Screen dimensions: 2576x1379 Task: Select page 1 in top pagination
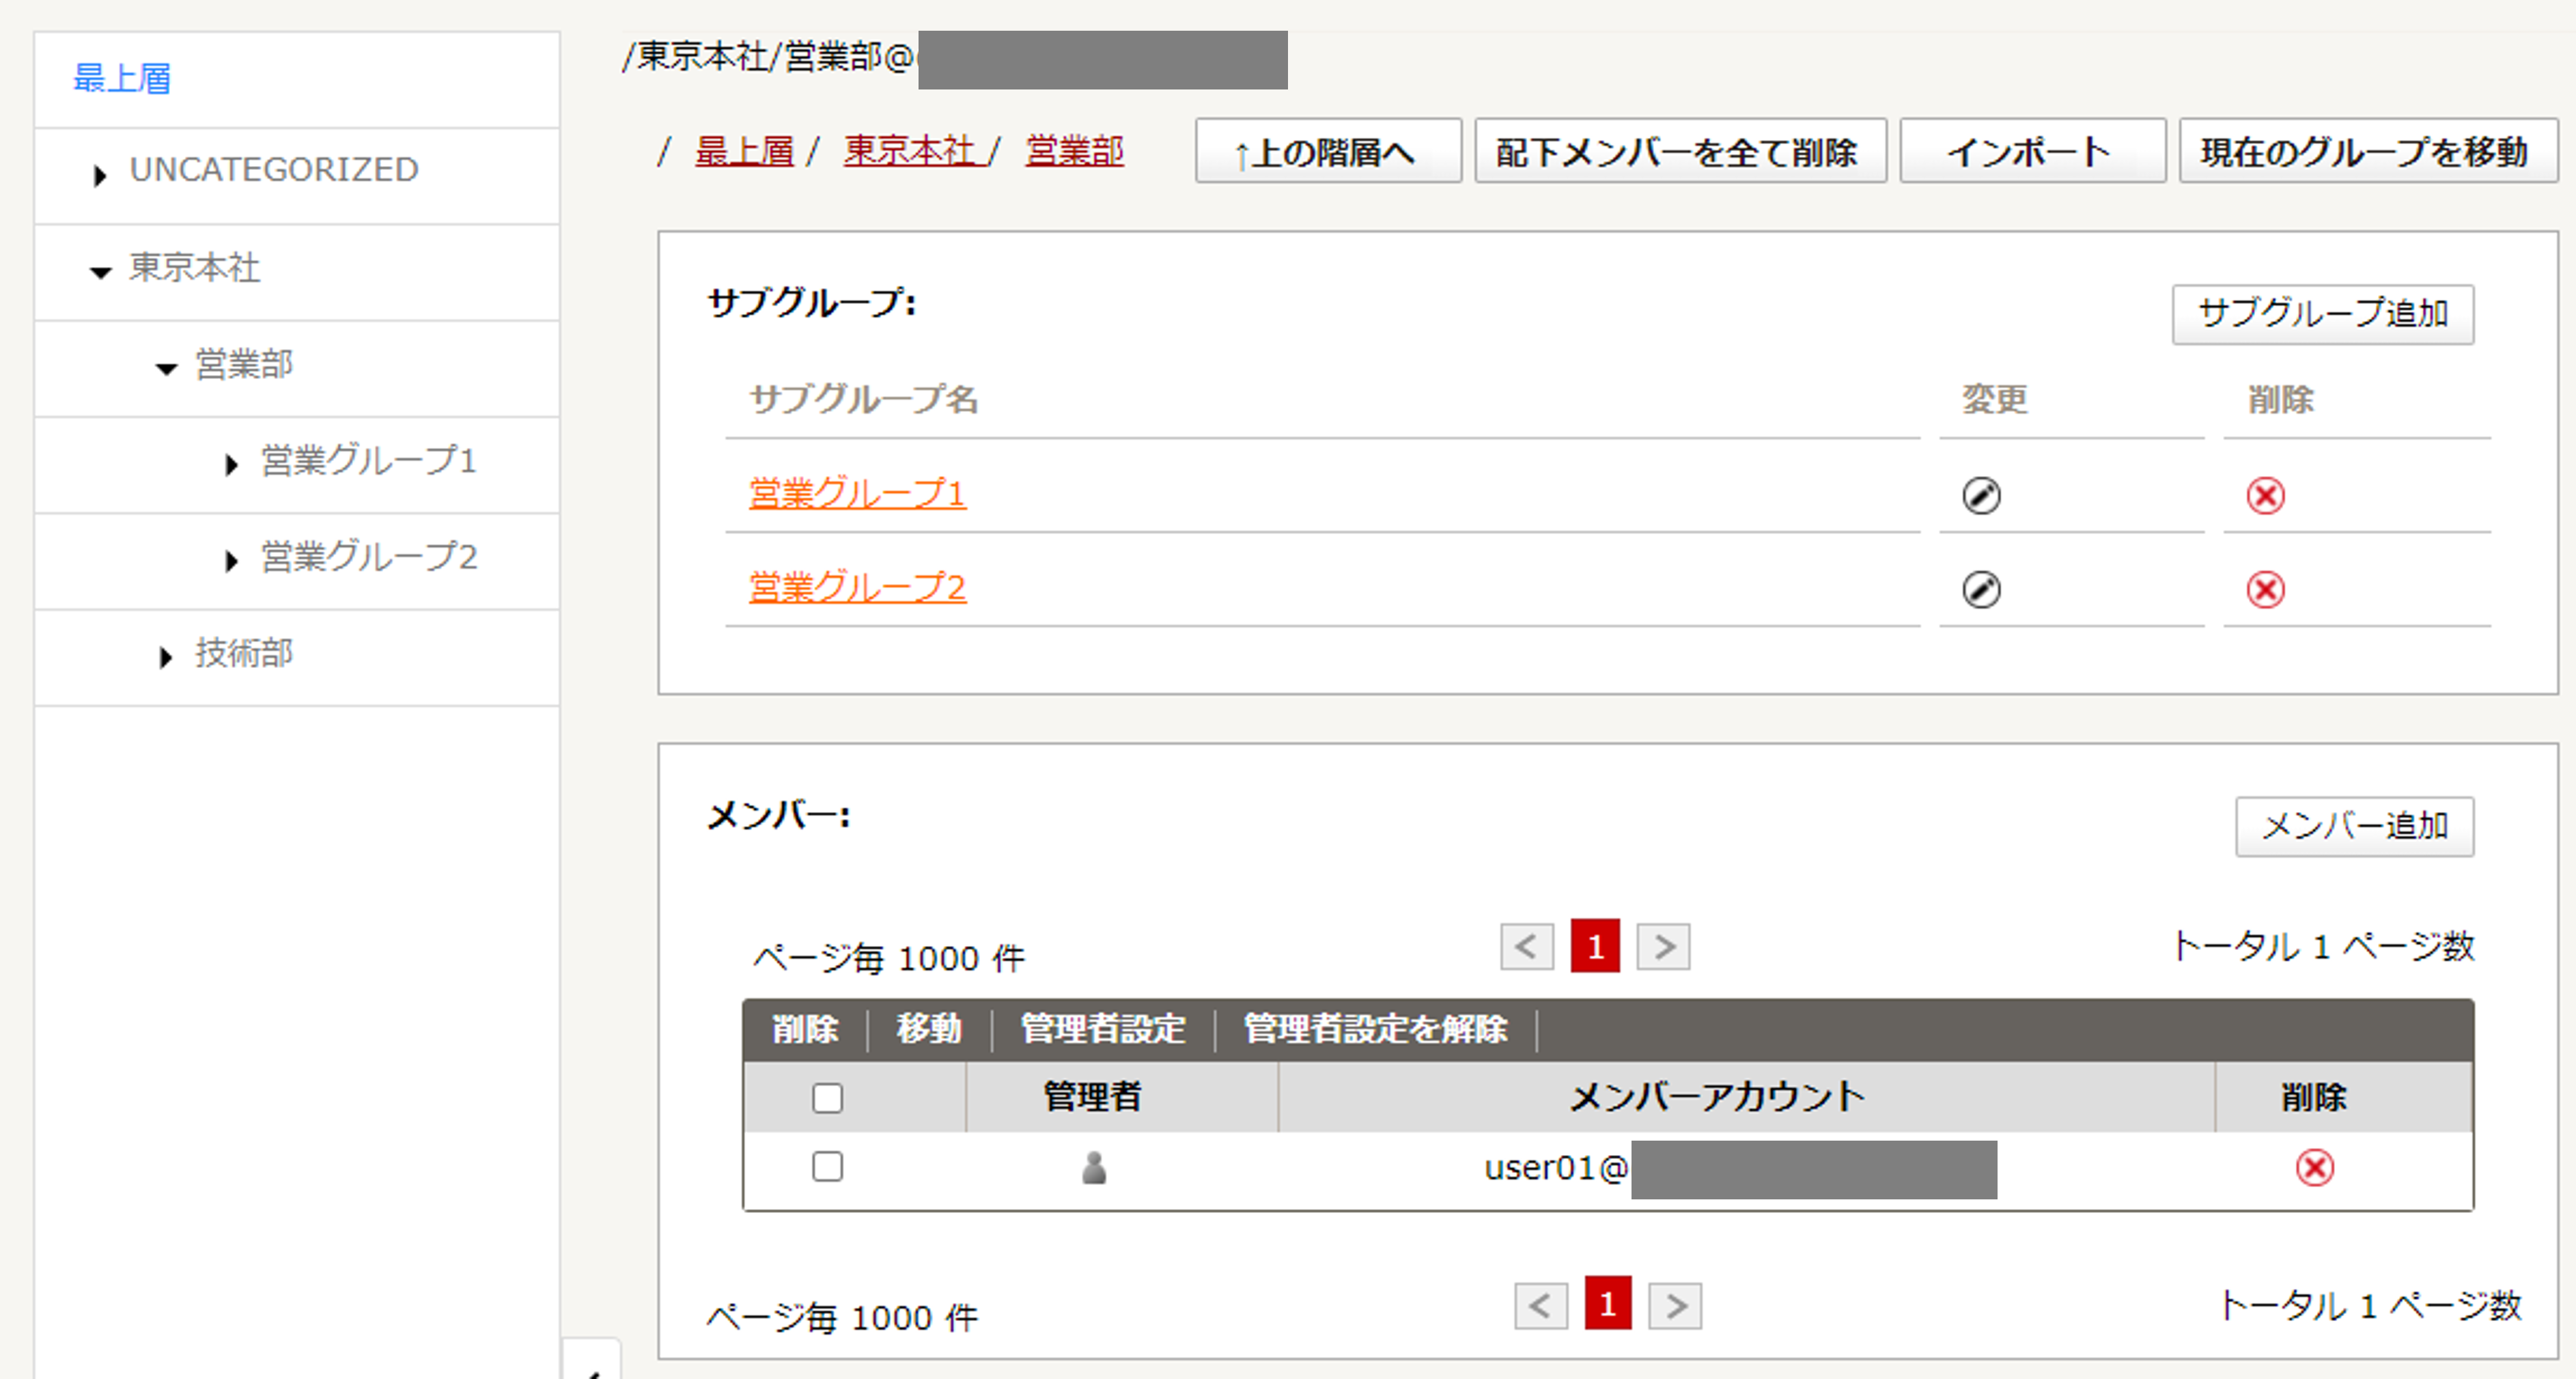[1595, 946]
